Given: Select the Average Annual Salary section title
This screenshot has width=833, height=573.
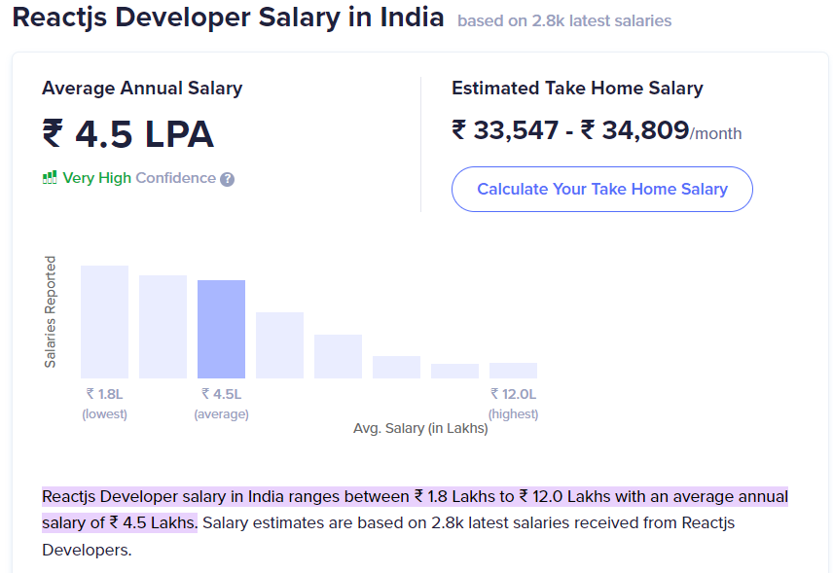Looking at the screenshot, I should (142, 88).
